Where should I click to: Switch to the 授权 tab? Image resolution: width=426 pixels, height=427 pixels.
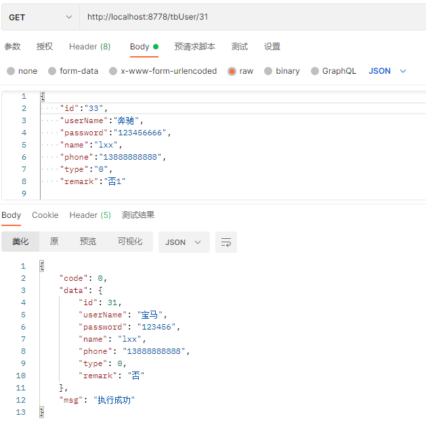(45, 47)
